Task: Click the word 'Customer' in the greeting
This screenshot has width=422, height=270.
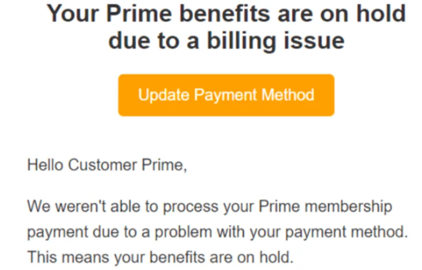Action: tap(102, 165)
